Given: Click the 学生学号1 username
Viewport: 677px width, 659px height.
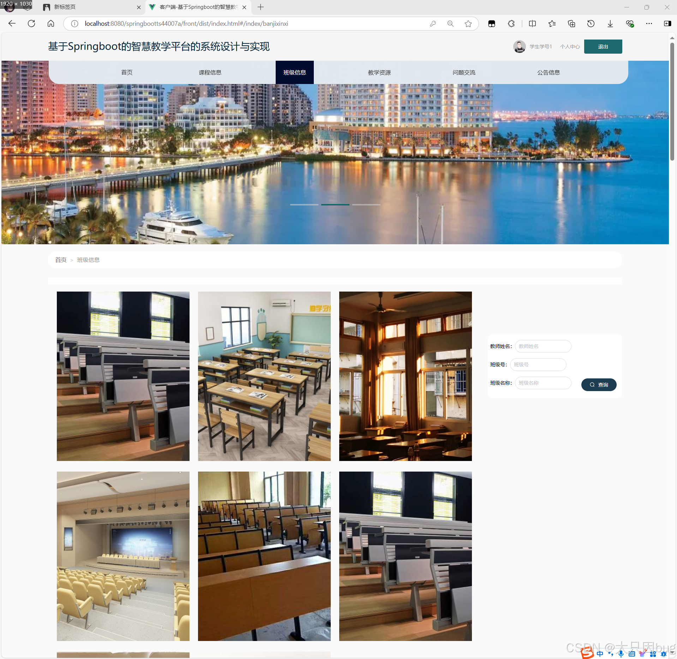Looking at the screenshot, I should [540, 47].
